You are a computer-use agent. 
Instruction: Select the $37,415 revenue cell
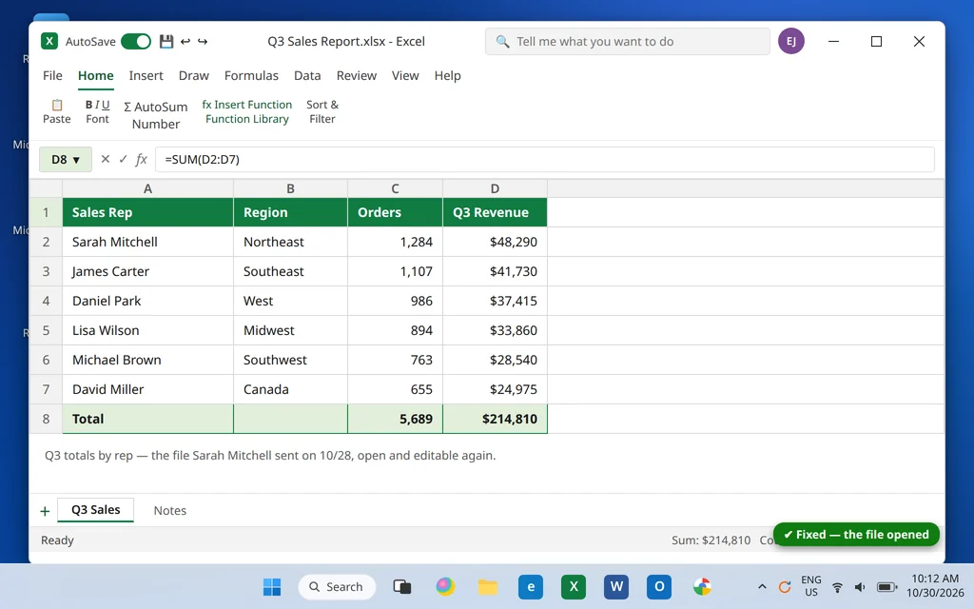495,301
